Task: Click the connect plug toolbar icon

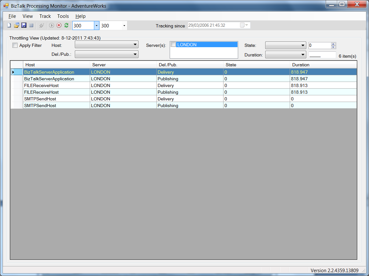Action: (42, 25)
